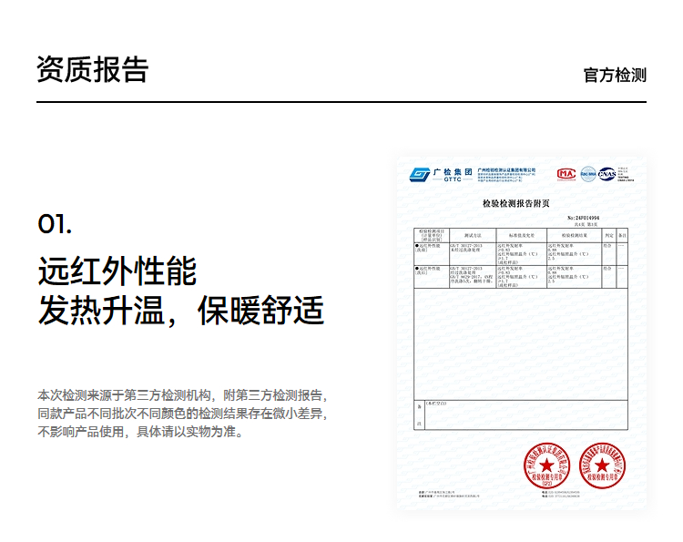Screen dimensions: 683x542
Task: Click the round ilac-MRA badge
Action: pos(587,173)
